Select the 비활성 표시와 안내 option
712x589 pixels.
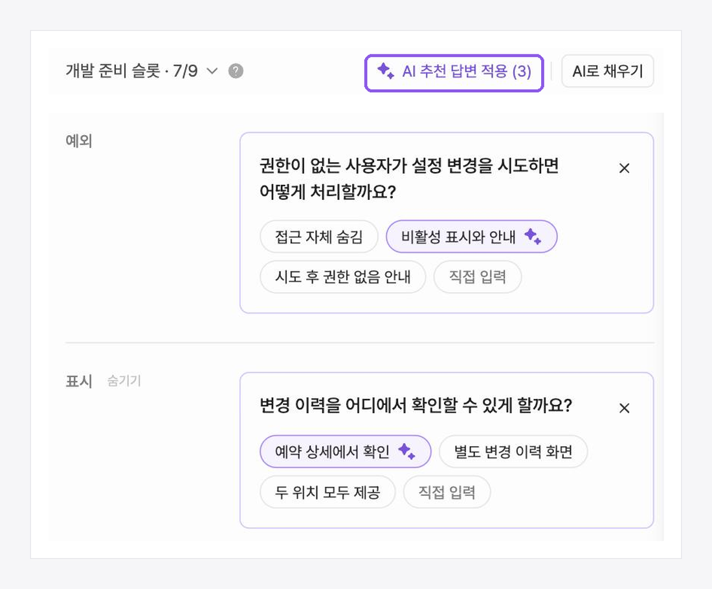click(x=471, y=237)
